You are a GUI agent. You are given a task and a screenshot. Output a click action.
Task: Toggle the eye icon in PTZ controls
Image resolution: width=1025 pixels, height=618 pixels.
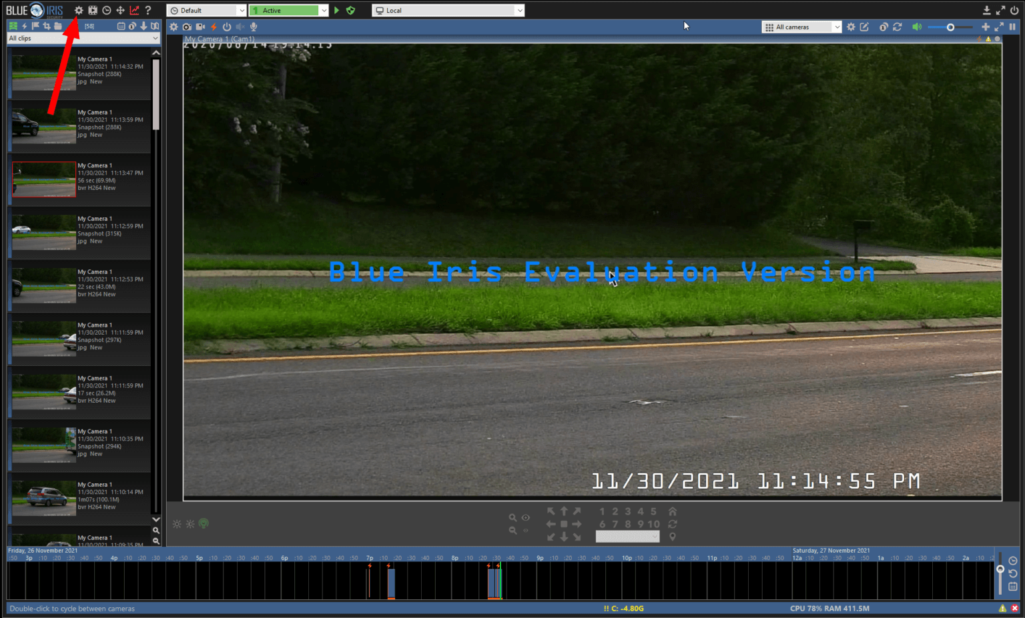click(x=526, y=517)
